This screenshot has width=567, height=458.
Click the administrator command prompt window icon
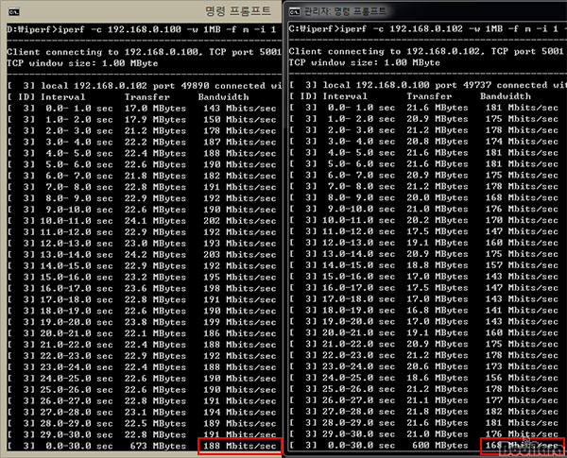[294, 12]
